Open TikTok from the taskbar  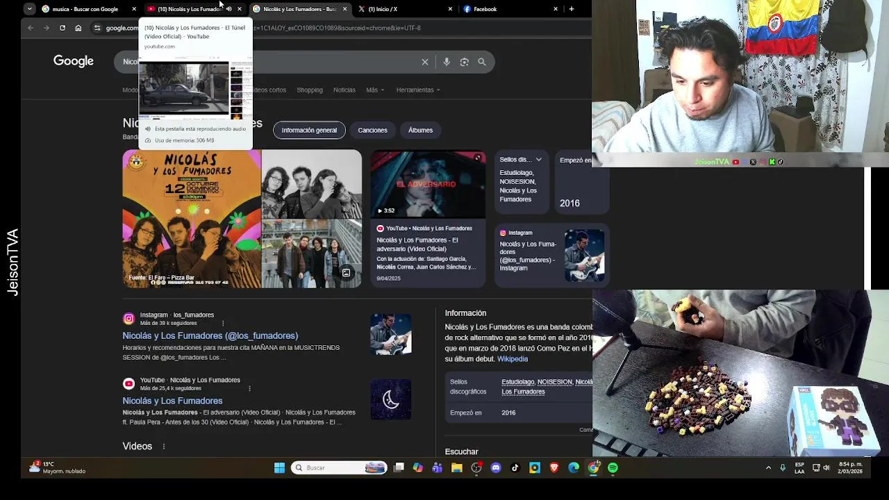[x=515, y=468]
